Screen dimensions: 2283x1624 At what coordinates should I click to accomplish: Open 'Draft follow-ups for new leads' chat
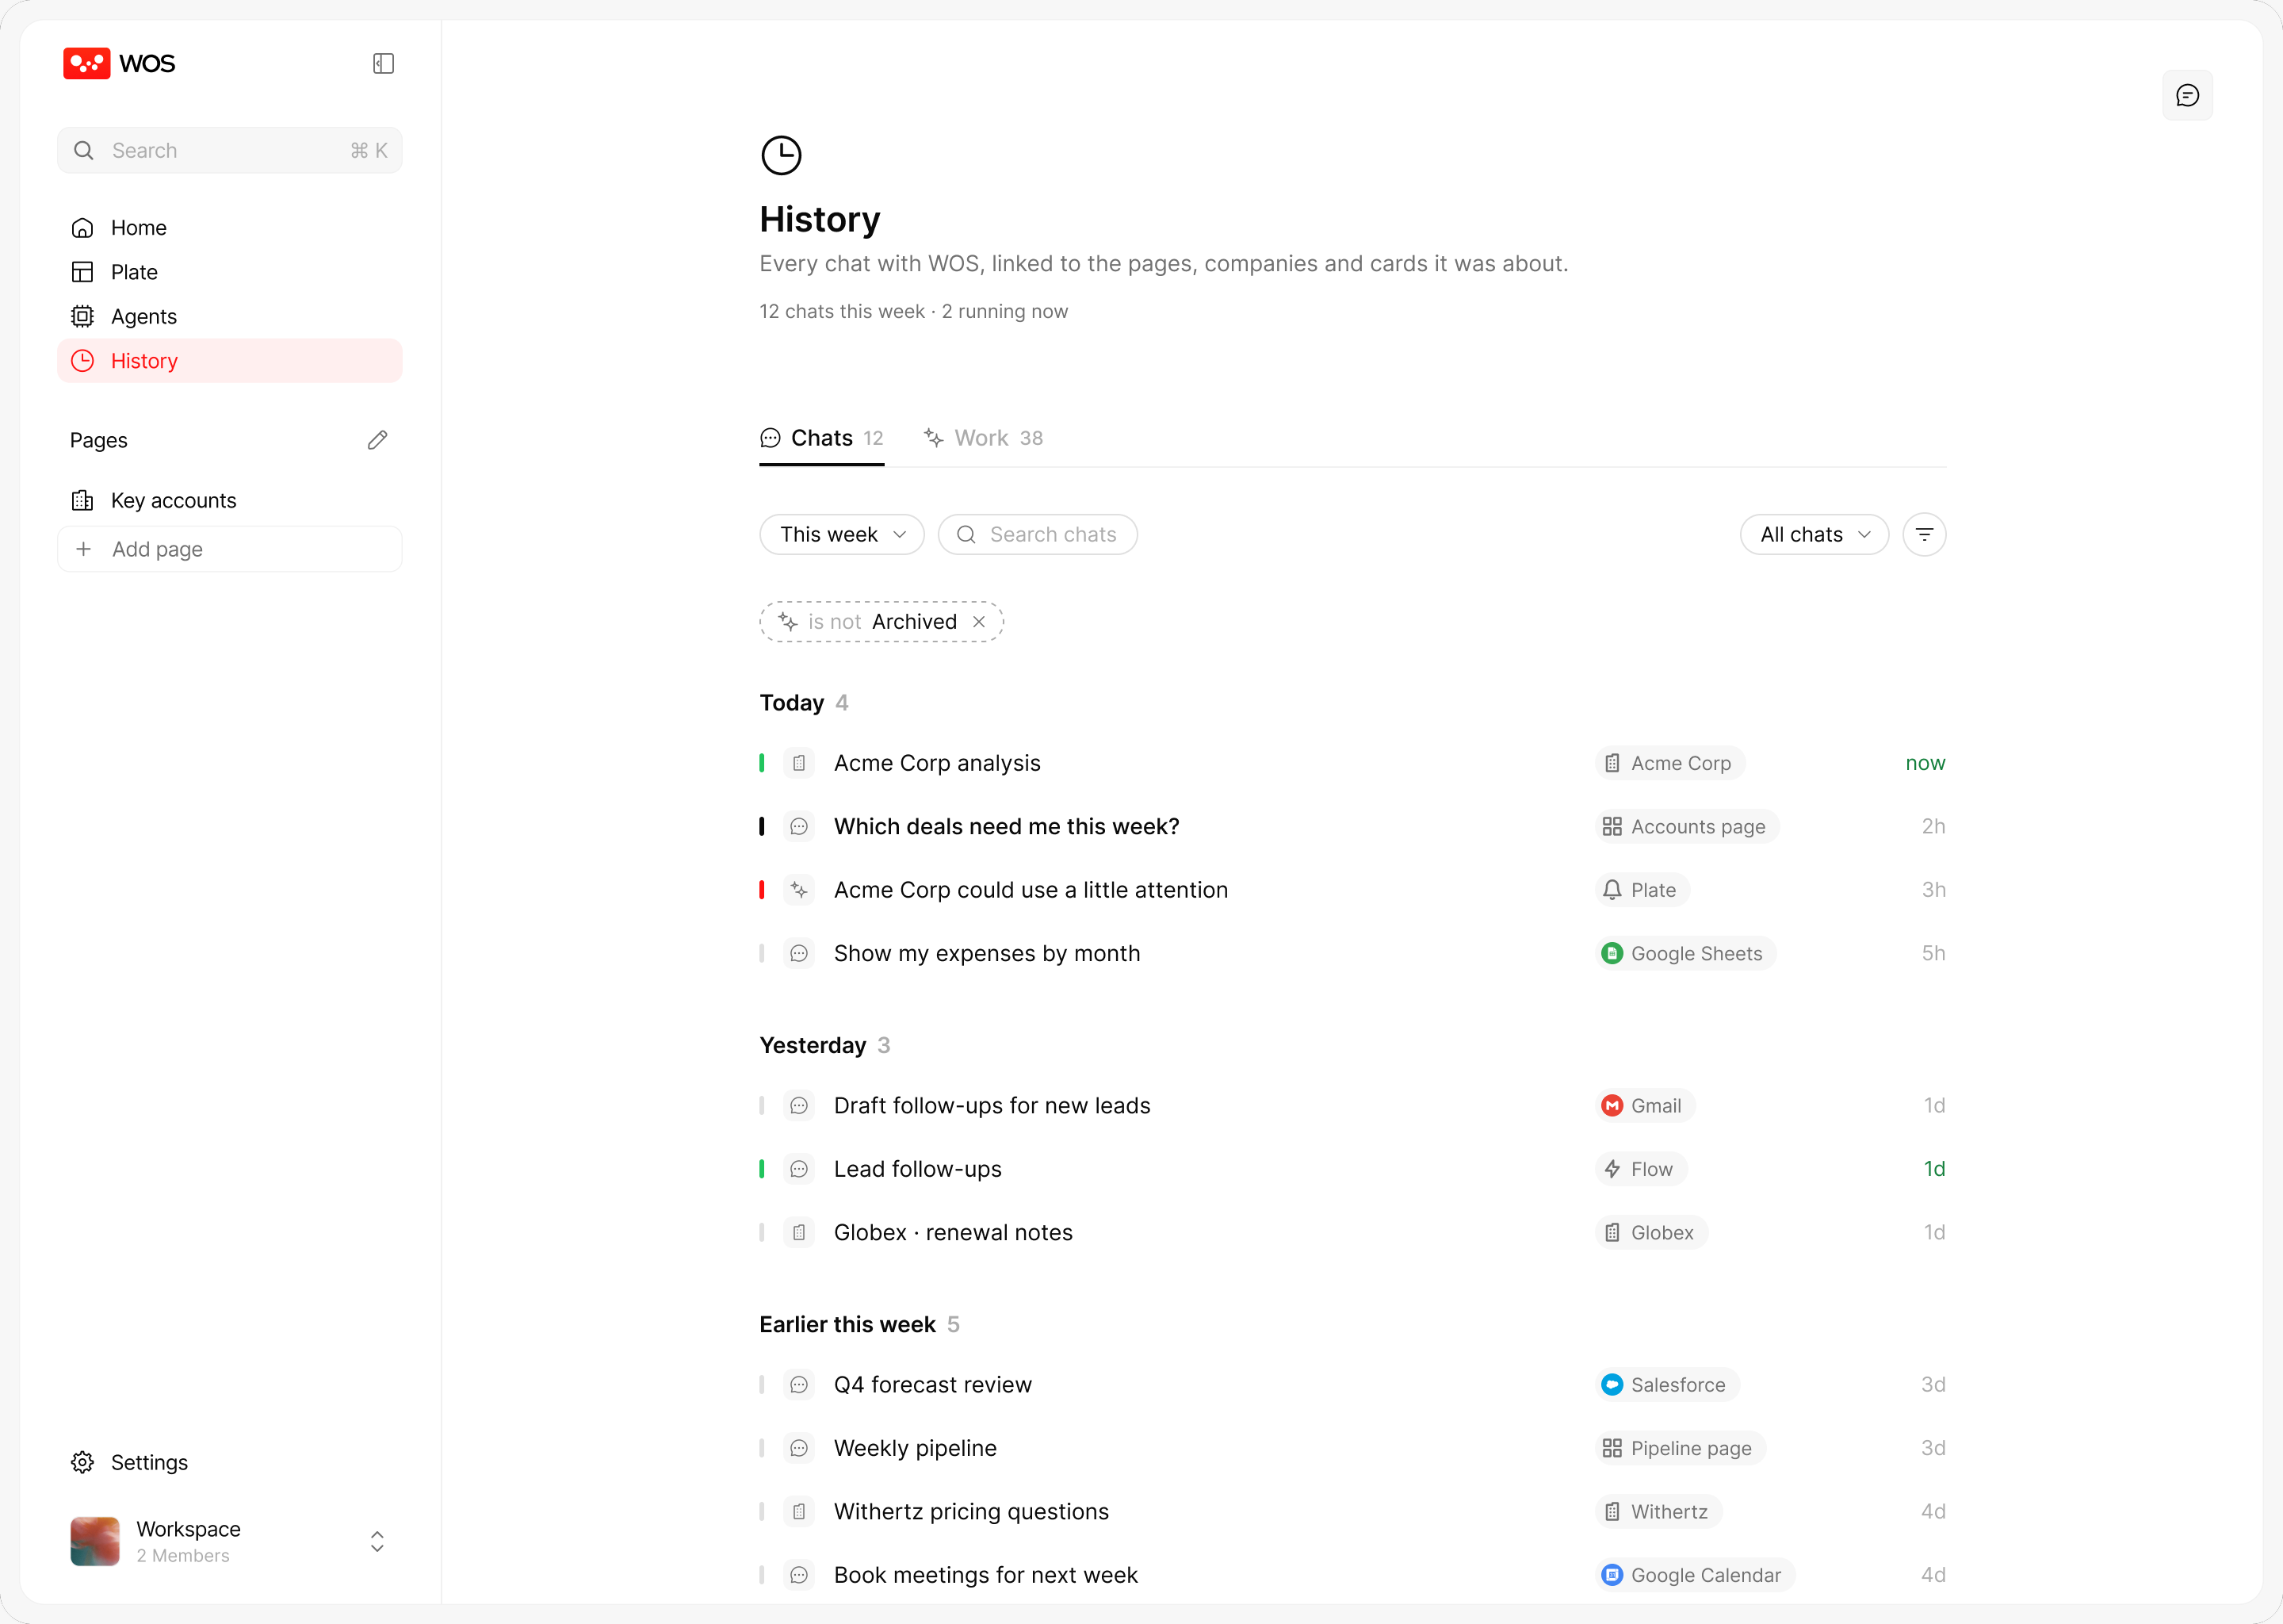pyautogui.click(x=992, y=1105)
